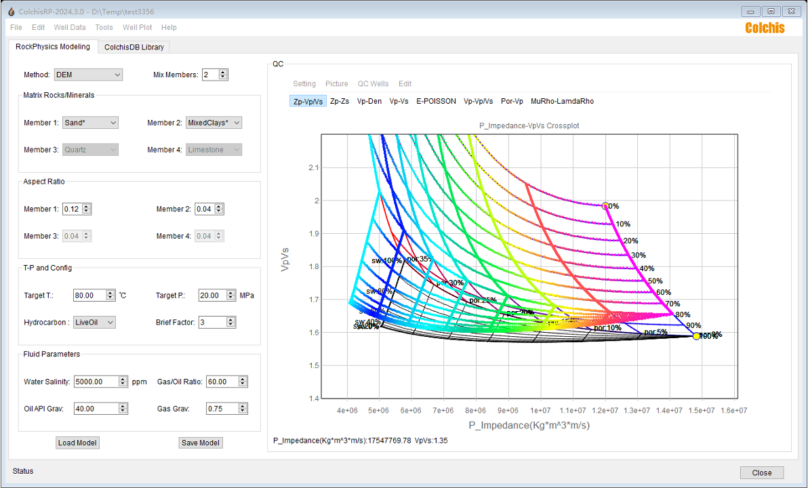This screenshot has width=808, height=488.
Task: Increase Brief Factor stepper value
Action: tap(231, 319)
